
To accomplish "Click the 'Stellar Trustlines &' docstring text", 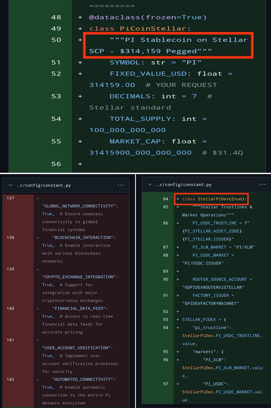I will (222, 207).
